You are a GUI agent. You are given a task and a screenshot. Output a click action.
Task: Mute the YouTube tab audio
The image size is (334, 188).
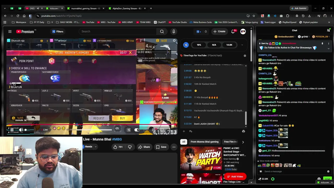tap(38, 8)
